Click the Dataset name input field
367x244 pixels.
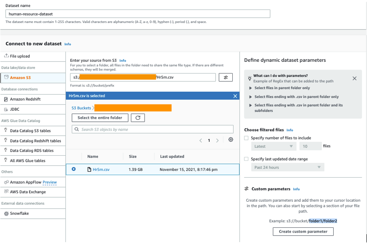pyautogui.click(x=138, y=14)
